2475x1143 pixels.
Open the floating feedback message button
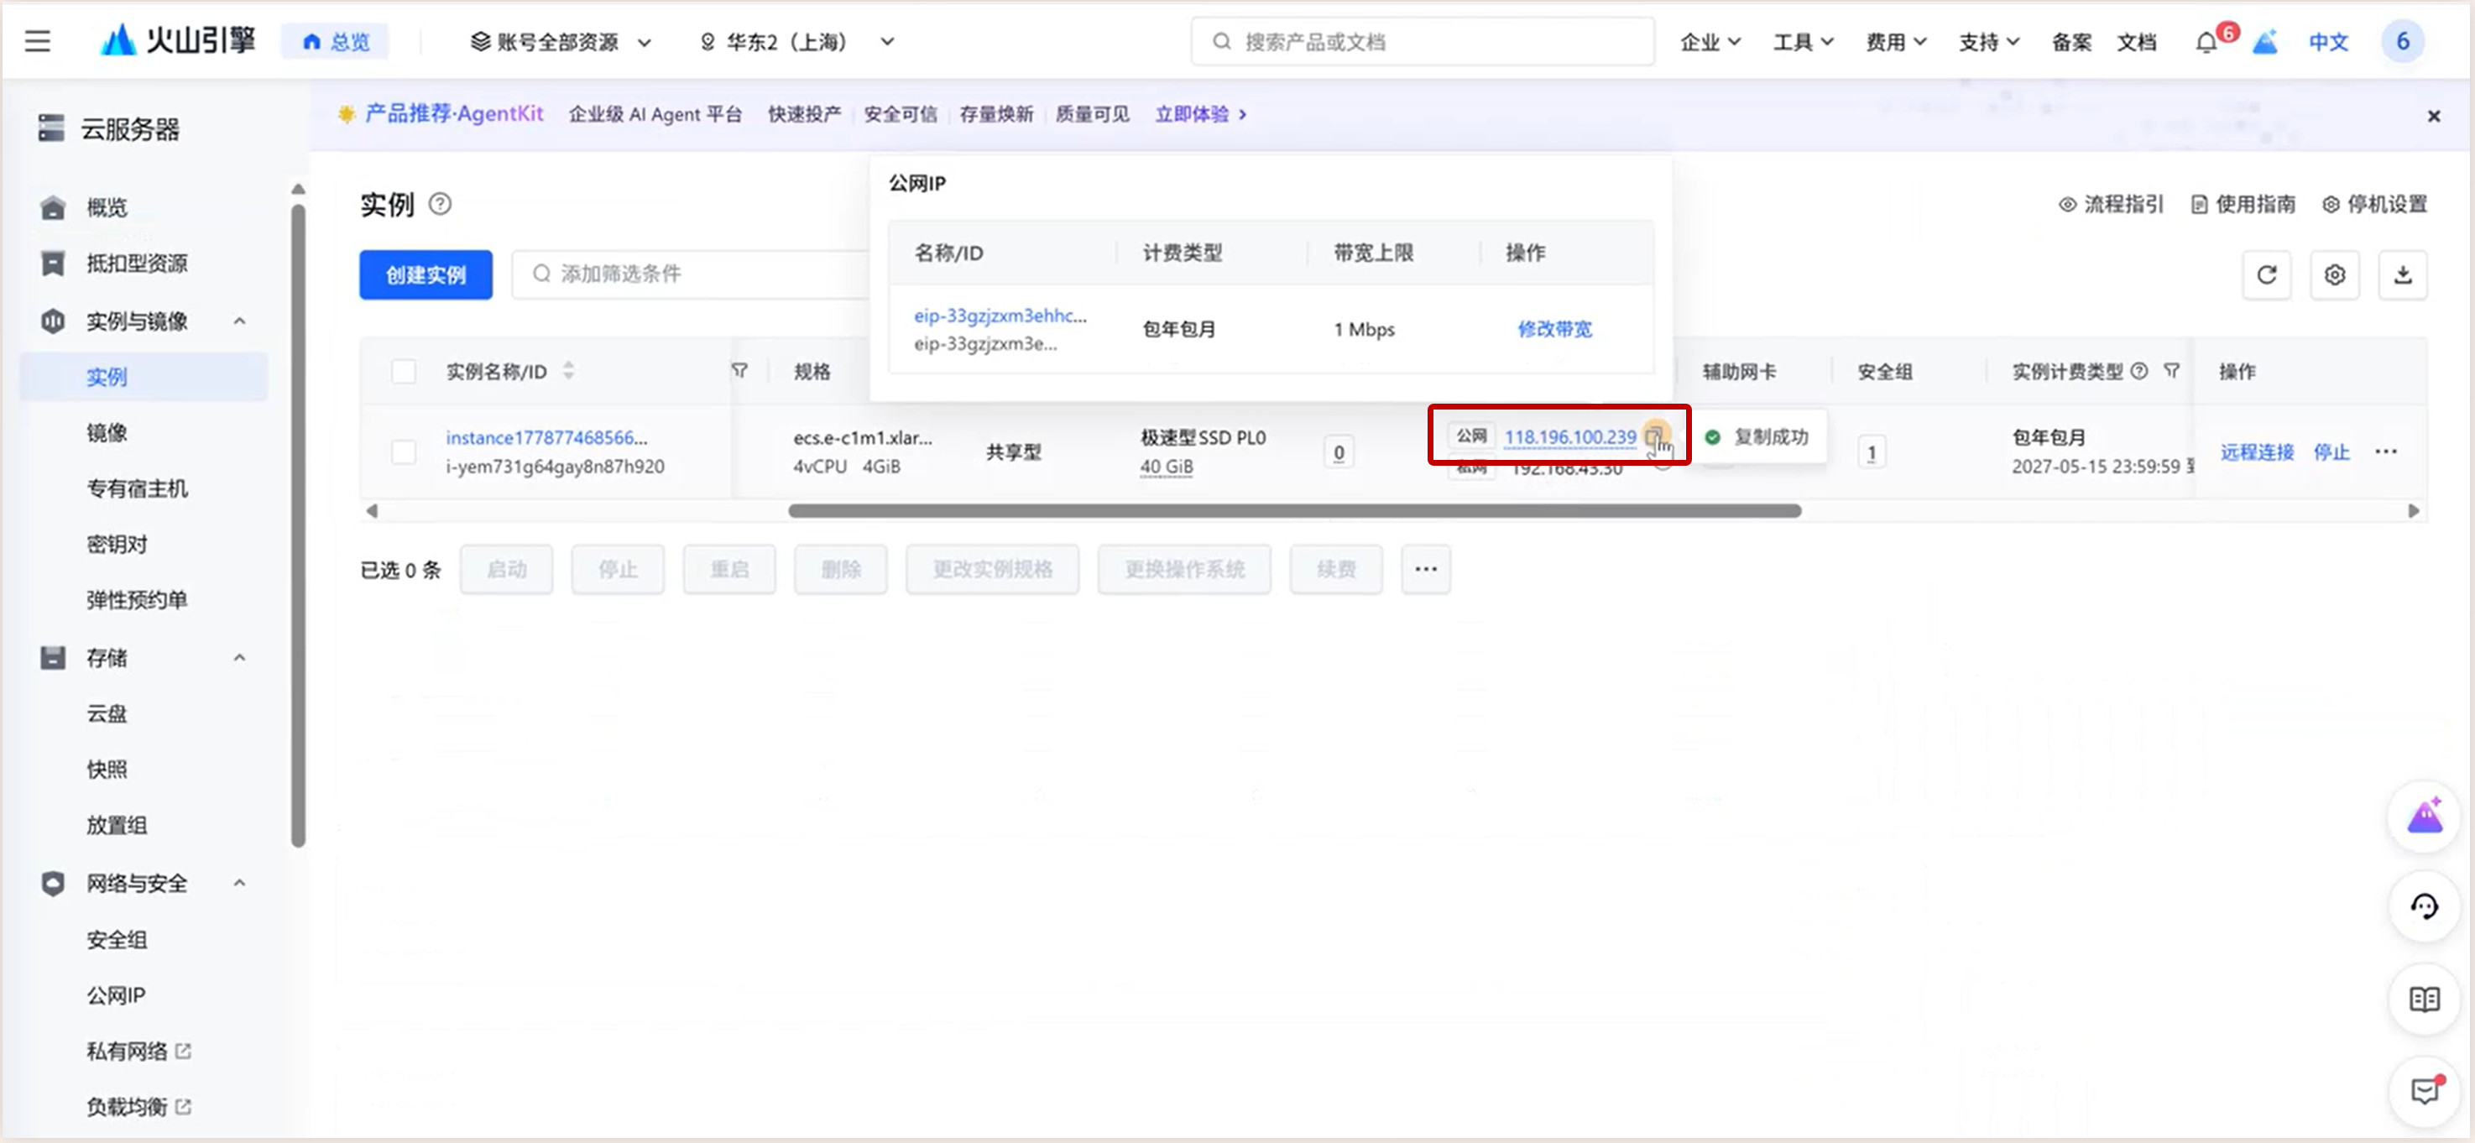point(2424,1092)
